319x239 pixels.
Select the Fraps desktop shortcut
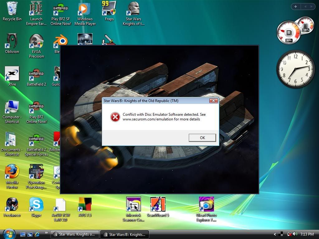109,11
